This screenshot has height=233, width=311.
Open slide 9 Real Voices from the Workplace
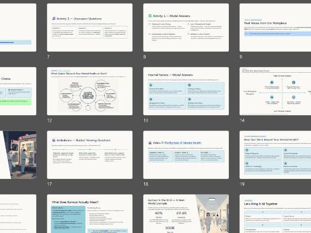[275, 28]
